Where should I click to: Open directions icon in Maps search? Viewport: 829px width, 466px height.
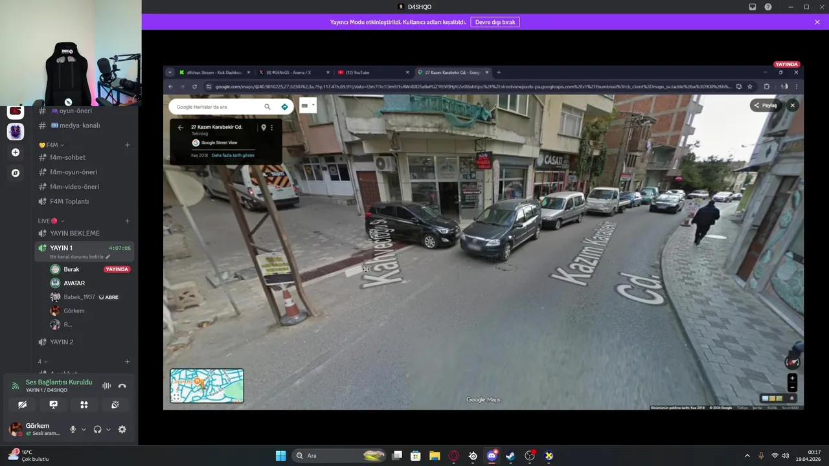[284, 107]
